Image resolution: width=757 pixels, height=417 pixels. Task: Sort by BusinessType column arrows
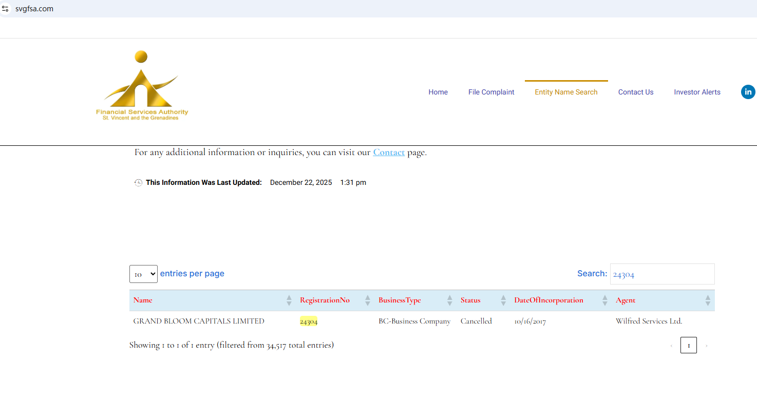(x=449, y=300)
